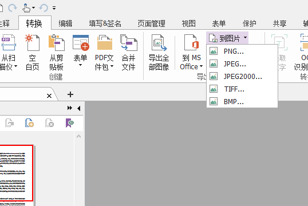Create PDF from clipboard (从剪贴板)

point(56,53)
